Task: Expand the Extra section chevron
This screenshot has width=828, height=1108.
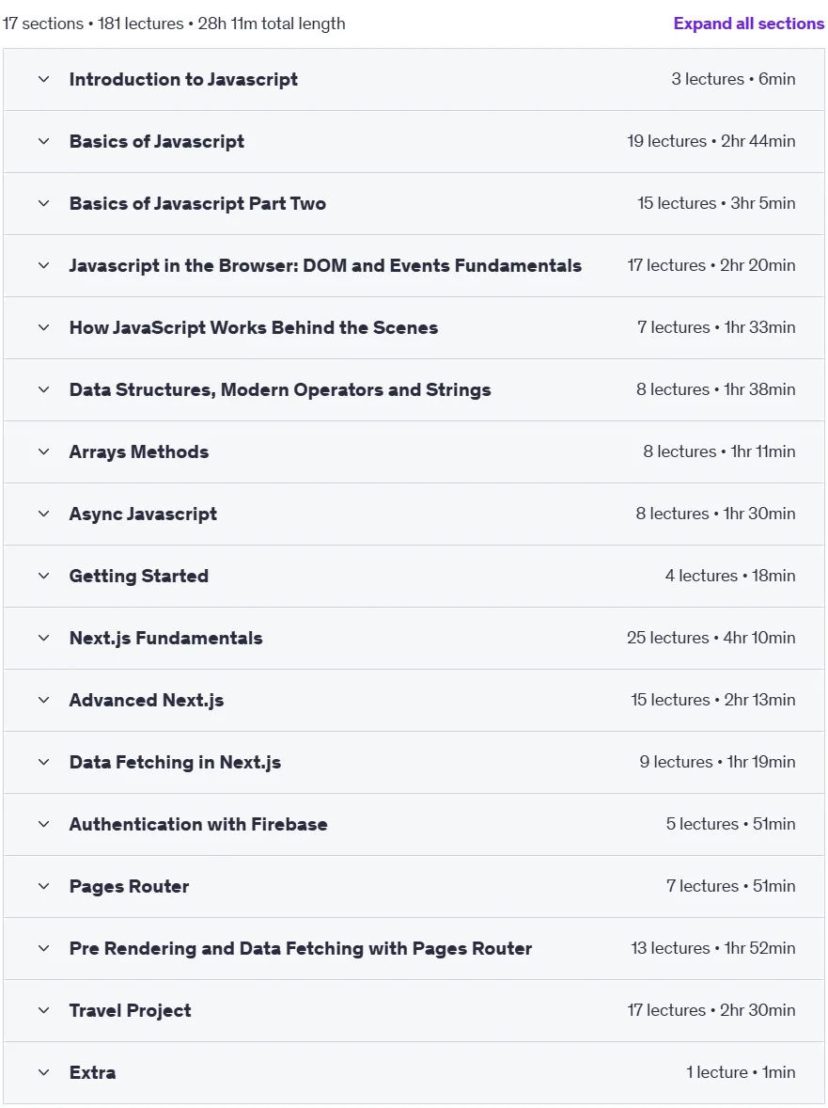Action: click(x=44, y=1072)
